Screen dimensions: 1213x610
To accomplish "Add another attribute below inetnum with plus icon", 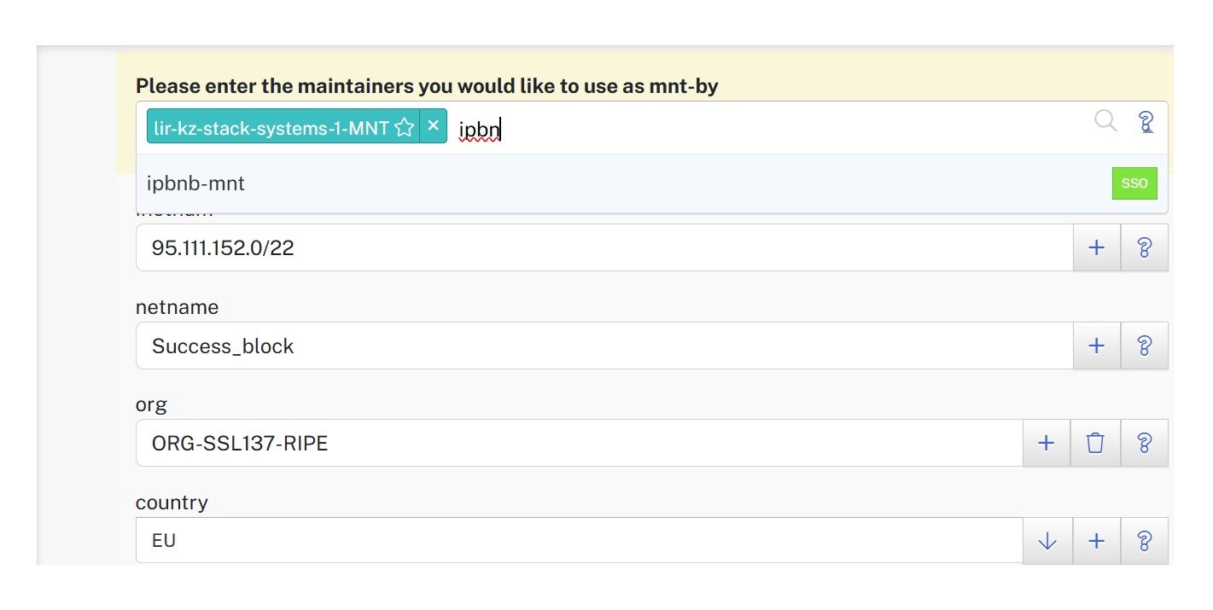I will pyautogui.click(x=1095, y=247).
